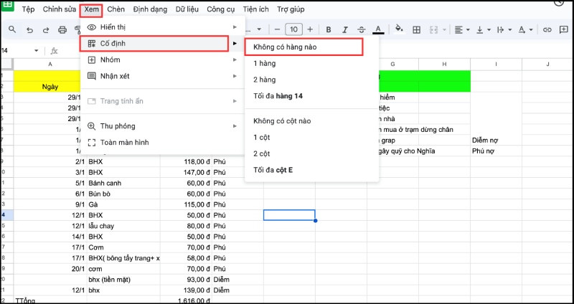Click the 147,00 đ amount cell

coord(186,172)
